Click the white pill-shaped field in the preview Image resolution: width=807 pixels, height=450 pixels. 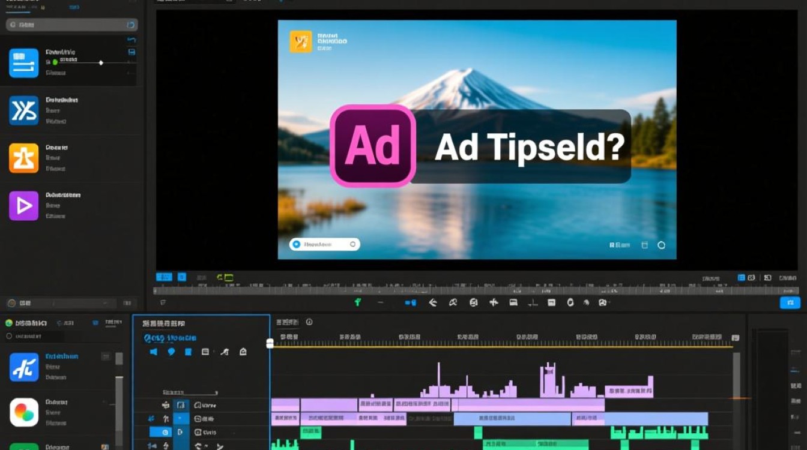(x=325, y=244)
